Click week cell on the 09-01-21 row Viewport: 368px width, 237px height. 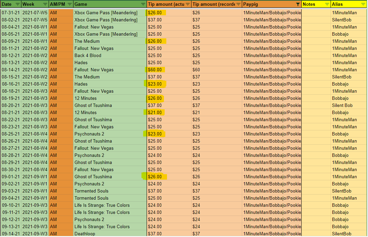[35, 177]
